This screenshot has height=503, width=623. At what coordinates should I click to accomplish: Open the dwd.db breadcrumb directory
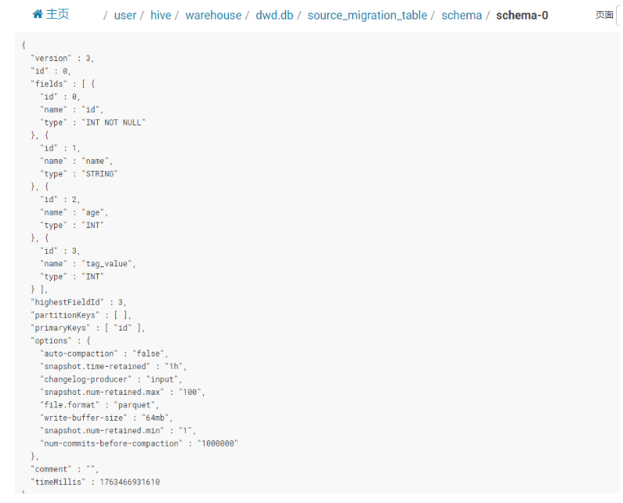click(x=274, y=15)
